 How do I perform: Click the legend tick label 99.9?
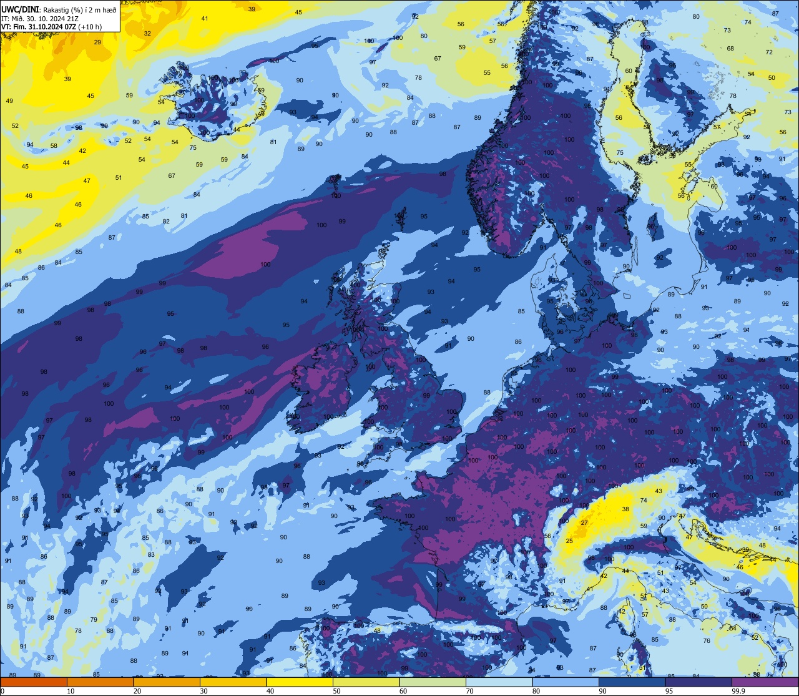click(x=738, y=691)
